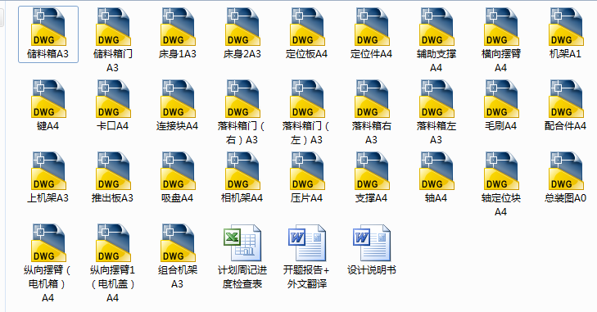597x312 pixels.
Task: Select the 纵向摆臂（电机箱）A4 file icon
Action: coord(48,242)
